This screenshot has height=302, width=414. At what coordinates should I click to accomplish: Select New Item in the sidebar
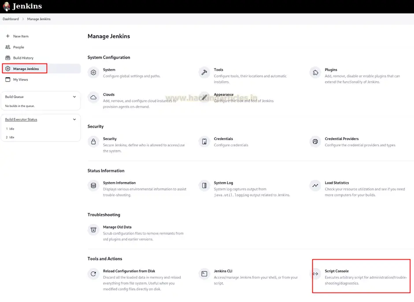[21, 36]
